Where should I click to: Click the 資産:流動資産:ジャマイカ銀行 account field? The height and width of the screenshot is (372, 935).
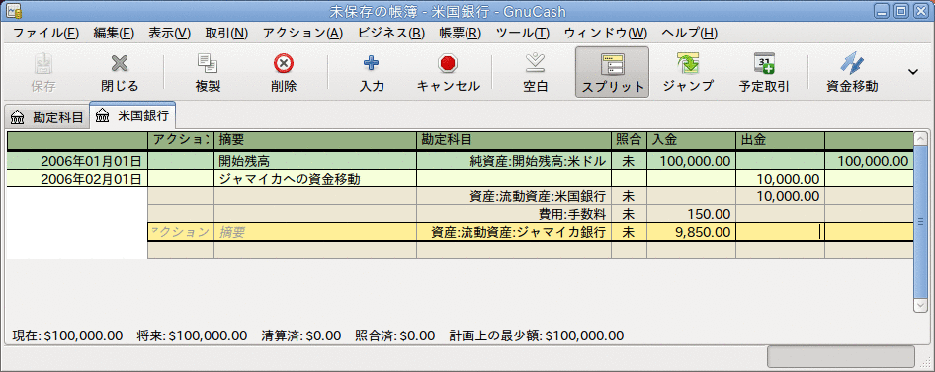514,232
